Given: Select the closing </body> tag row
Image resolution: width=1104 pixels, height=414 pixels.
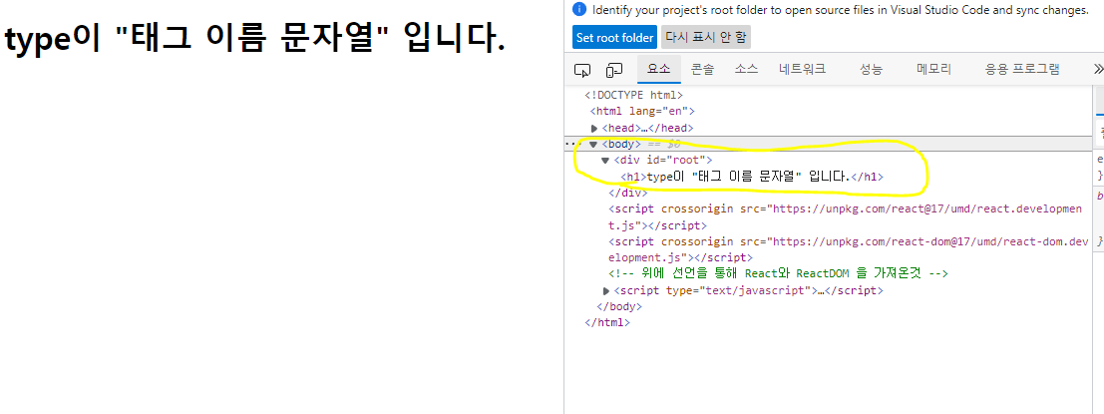Looking at the screenshot, I should coord(619,307).
